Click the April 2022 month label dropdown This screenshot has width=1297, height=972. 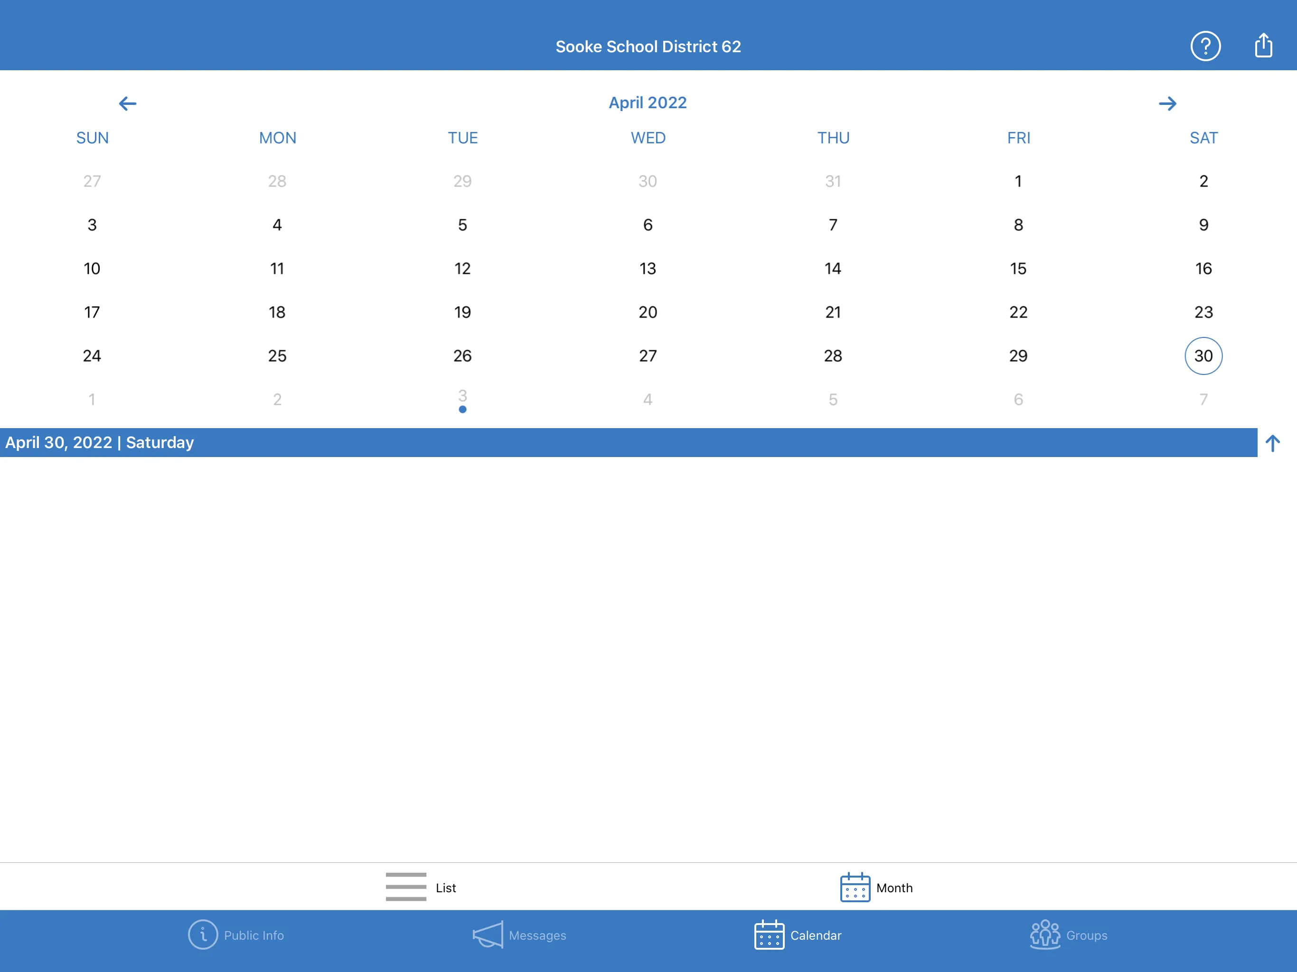[x=648, y=102]
